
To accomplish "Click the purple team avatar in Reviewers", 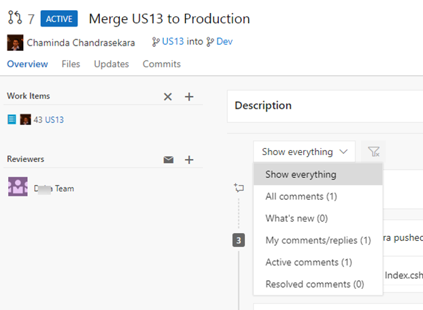I will [x=18, y=187].
